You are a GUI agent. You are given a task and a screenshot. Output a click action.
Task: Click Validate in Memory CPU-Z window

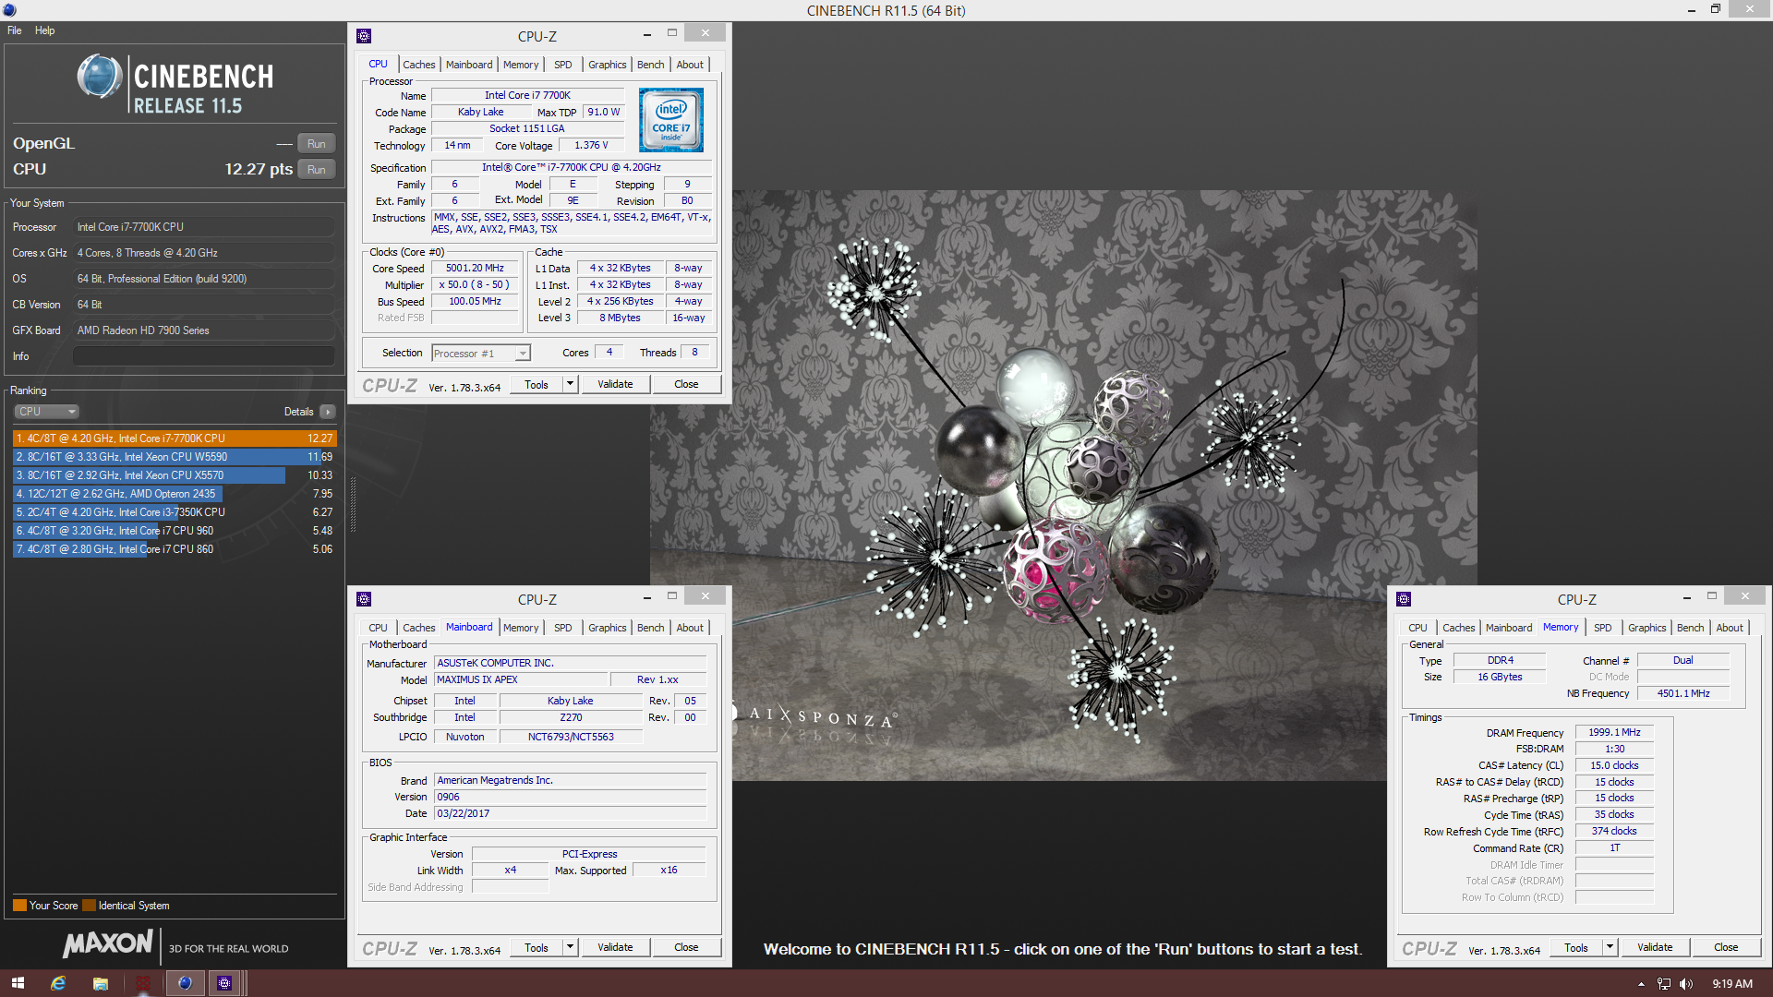(x=1655, y=947)
